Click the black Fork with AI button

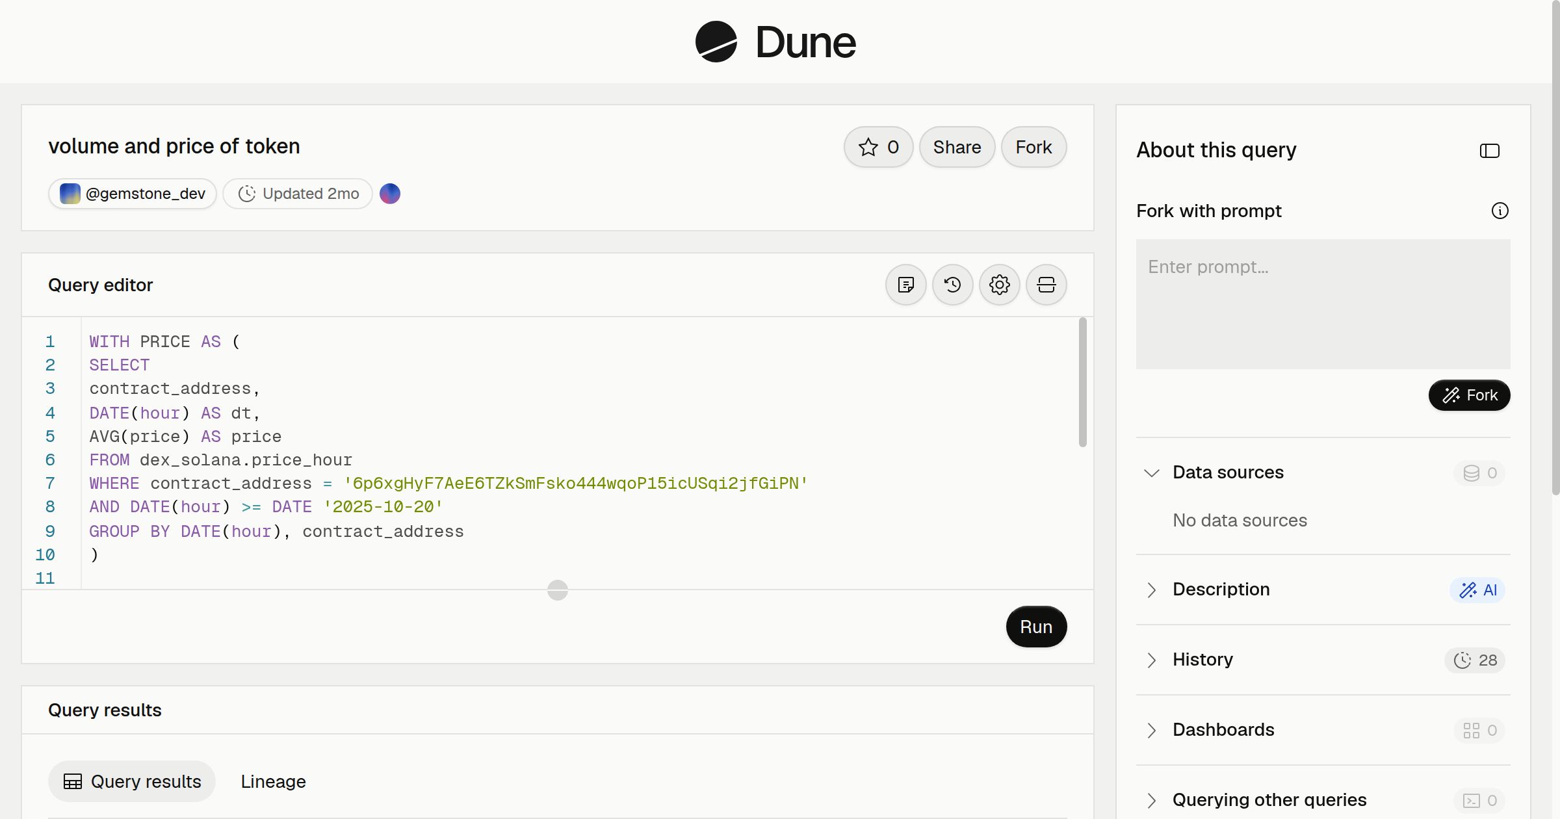1470,395
